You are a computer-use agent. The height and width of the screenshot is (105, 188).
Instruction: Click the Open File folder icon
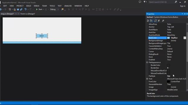tap(15, 9)
